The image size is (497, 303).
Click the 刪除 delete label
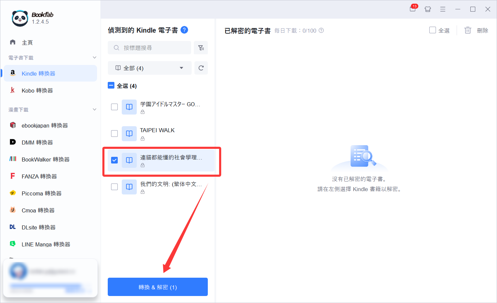(482, 30)
